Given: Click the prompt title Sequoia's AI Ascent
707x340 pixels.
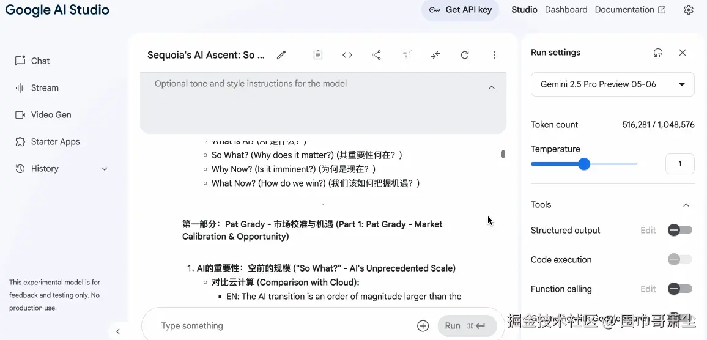Looking at the screenshot, I should click(206, 55).
